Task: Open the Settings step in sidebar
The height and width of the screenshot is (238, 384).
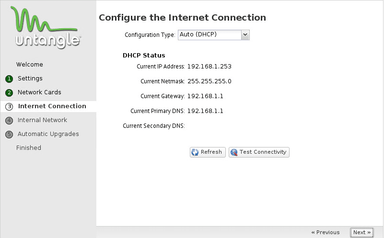Action: [x=30, y=79]
